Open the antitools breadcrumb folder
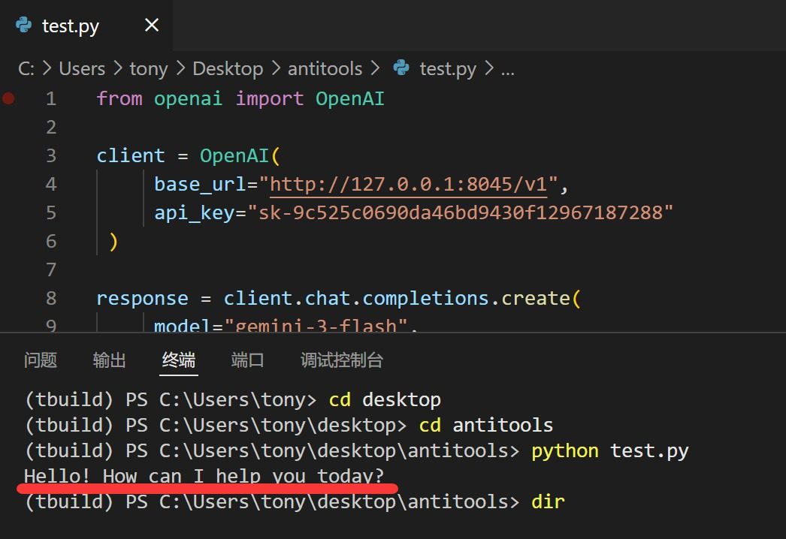This screenshot has height=539, width=786. (325, 69)
